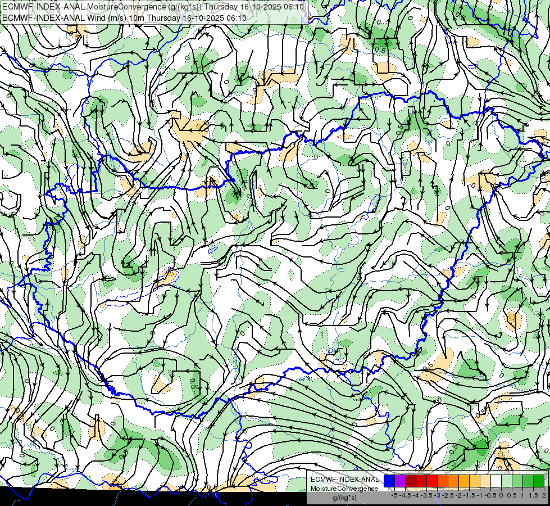Select the blue swatch in the legend

click(x=389, y=481)
